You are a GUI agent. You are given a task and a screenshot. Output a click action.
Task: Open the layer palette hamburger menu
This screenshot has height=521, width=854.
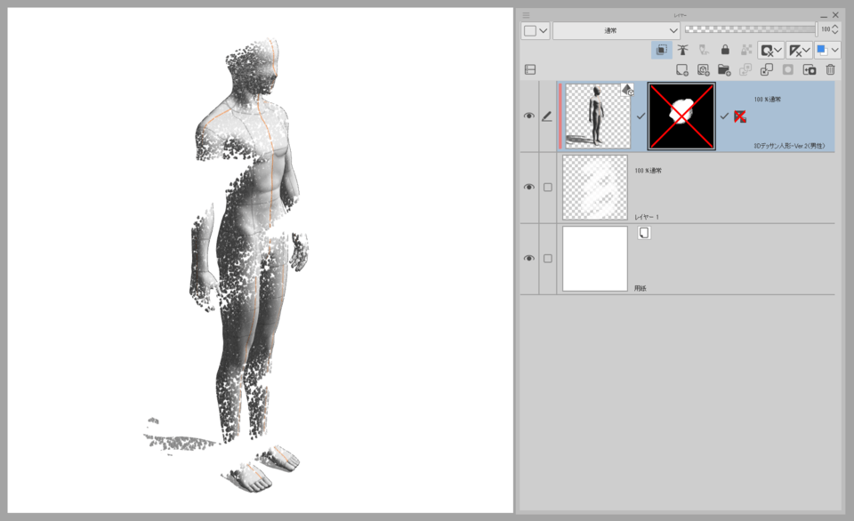pos(527,14)
